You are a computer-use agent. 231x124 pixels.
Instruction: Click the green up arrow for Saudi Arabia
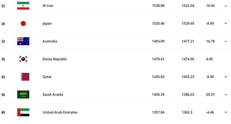(225, 95)
